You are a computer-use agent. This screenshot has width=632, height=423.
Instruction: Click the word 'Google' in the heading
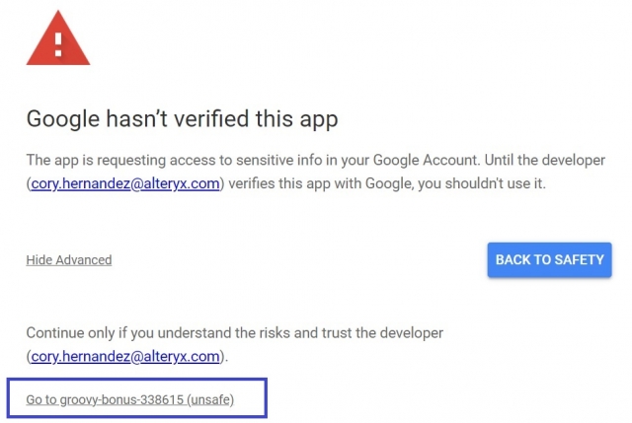point(63,119)
